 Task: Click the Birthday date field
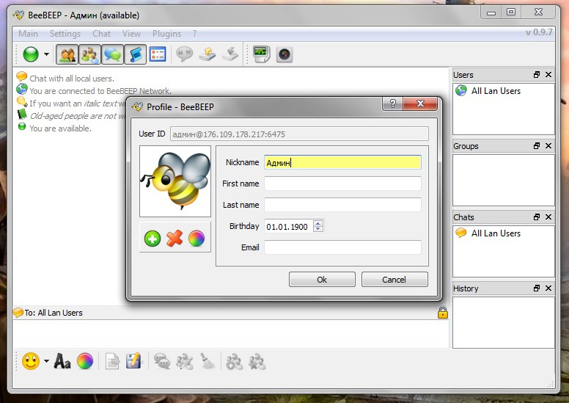click(x=289, y=226)
